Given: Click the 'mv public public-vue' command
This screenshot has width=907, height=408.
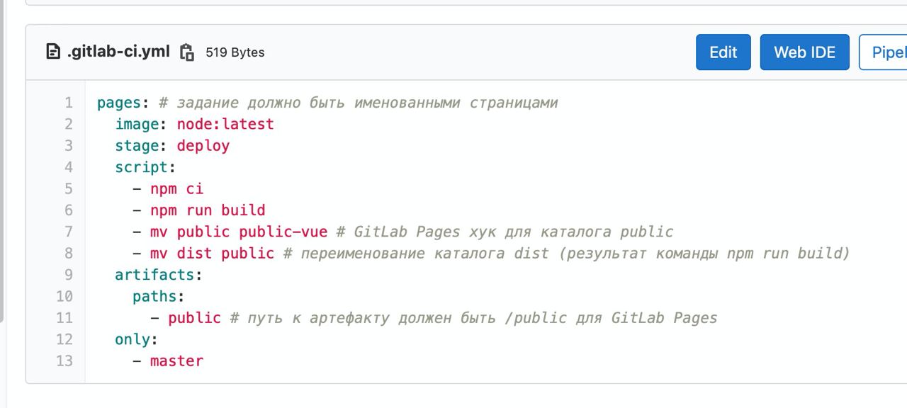Looking at the screenshot, I should tap(239, 232).
